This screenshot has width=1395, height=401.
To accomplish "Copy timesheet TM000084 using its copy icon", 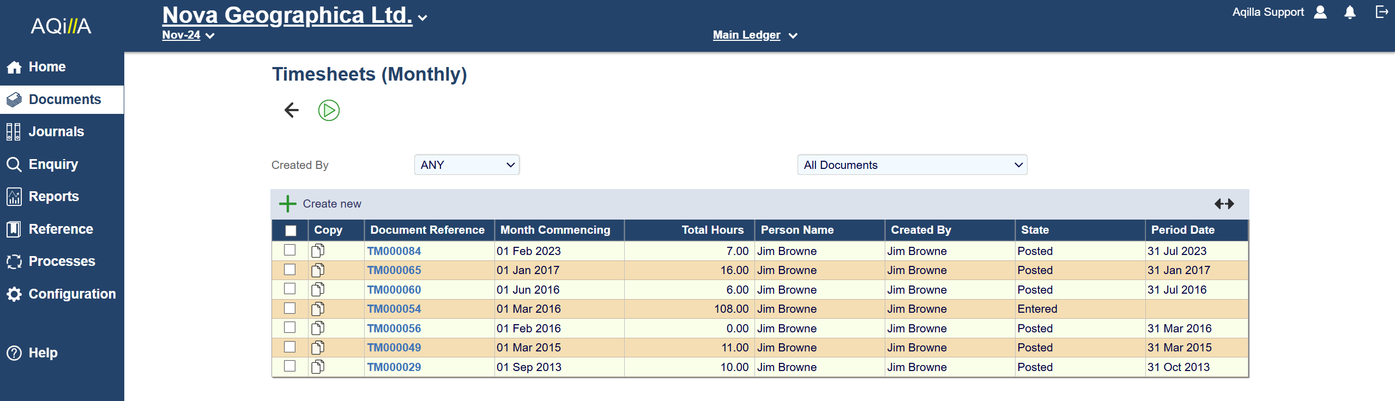I will (318, 251).
